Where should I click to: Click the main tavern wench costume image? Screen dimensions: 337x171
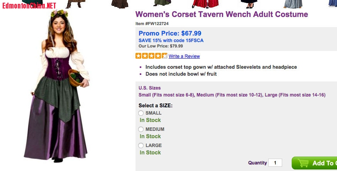tap(57, 86)
